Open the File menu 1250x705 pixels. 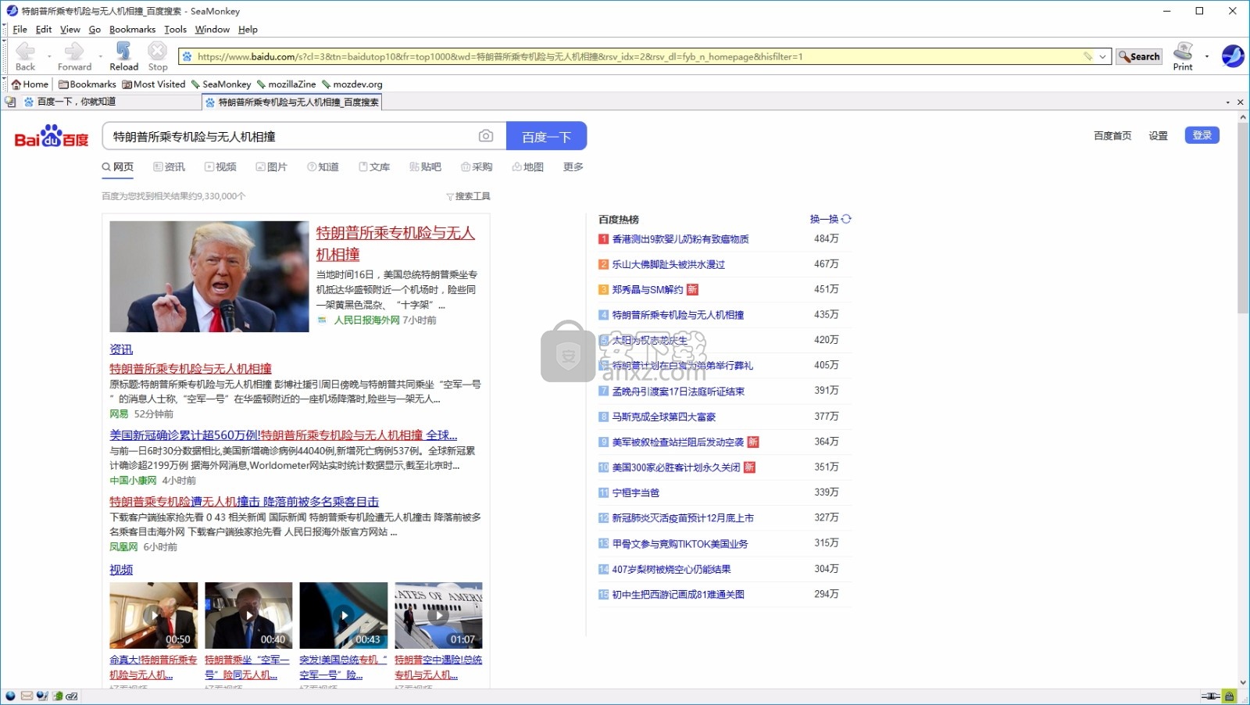click(x=20, y=30)
